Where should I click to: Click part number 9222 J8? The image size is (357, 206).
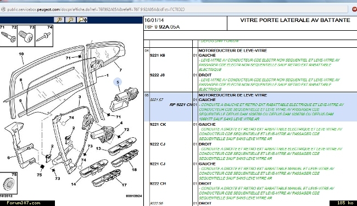(157, 75)
